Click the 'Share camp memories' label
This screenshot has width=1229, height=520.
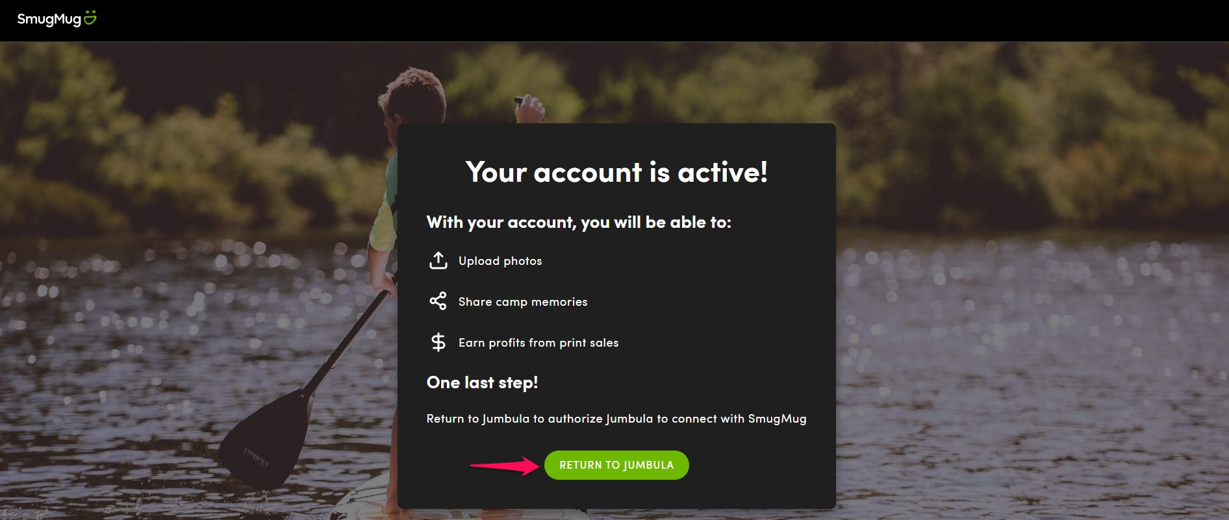point(523,302)
